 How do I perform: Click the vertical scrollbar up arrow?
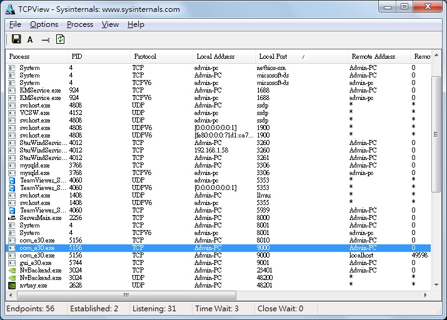(x=436, y=55)
